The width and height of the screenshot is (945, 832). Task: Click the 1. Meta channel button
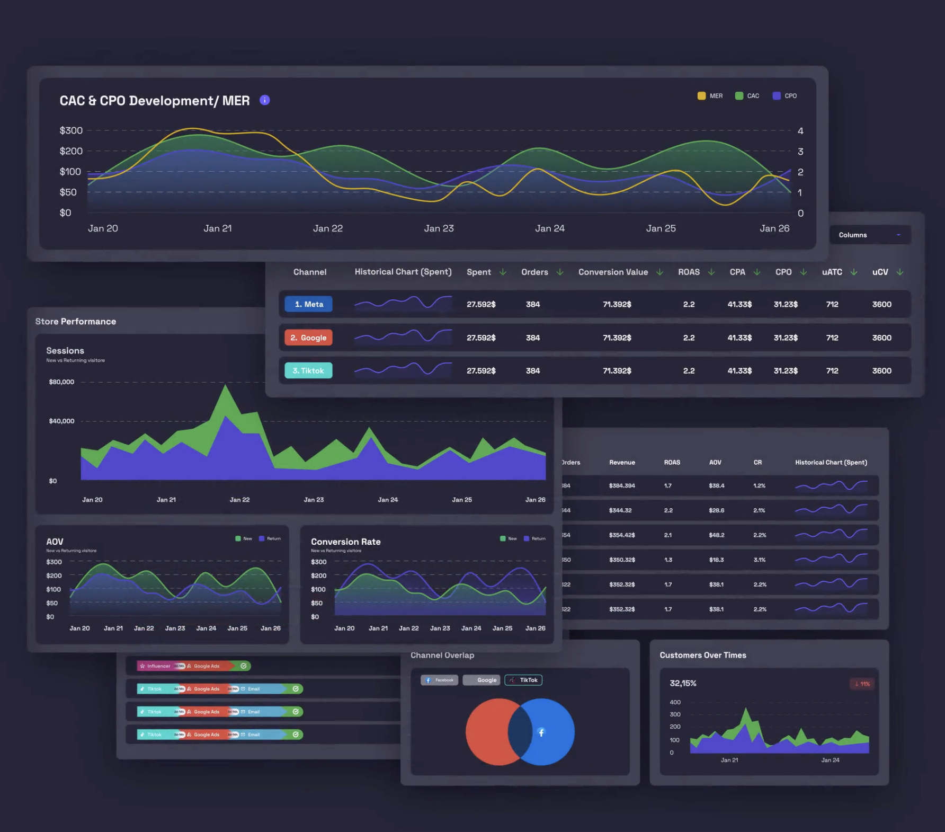[x=308, y=304]
